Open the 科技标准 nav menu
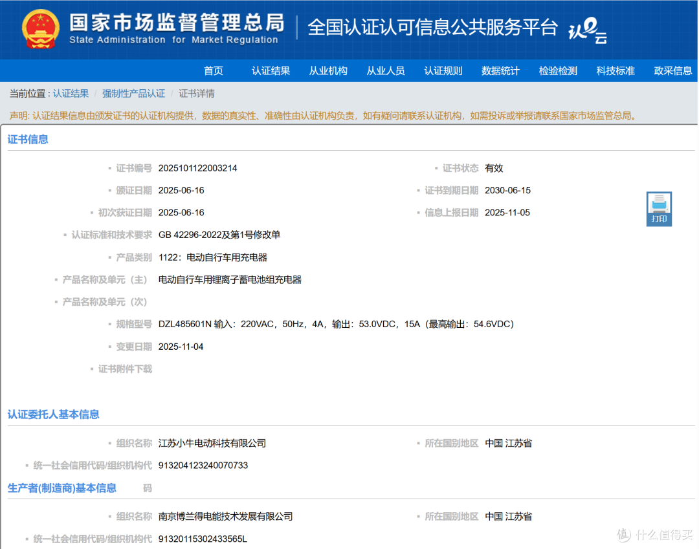699x549 pixels. pos(616,70)
